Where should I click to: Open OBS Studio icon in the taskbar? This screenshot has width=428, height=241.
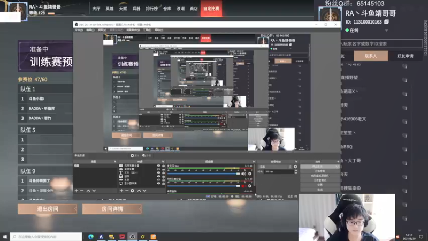(132, 237)
